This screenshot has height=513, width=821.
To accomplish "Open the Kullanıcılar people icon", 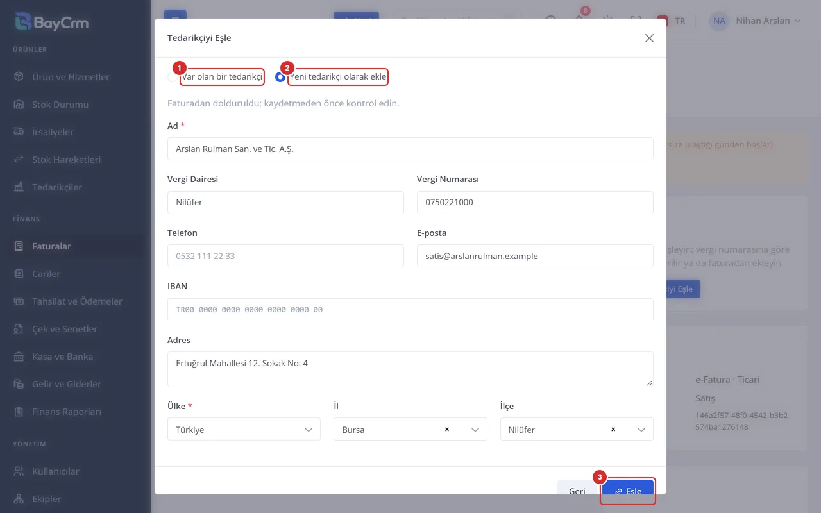I will [x=19, y=471].
